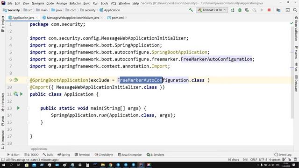Click the green Debug bug icon
This screenshot has height=168, width=299.
(x=240, y=10)
